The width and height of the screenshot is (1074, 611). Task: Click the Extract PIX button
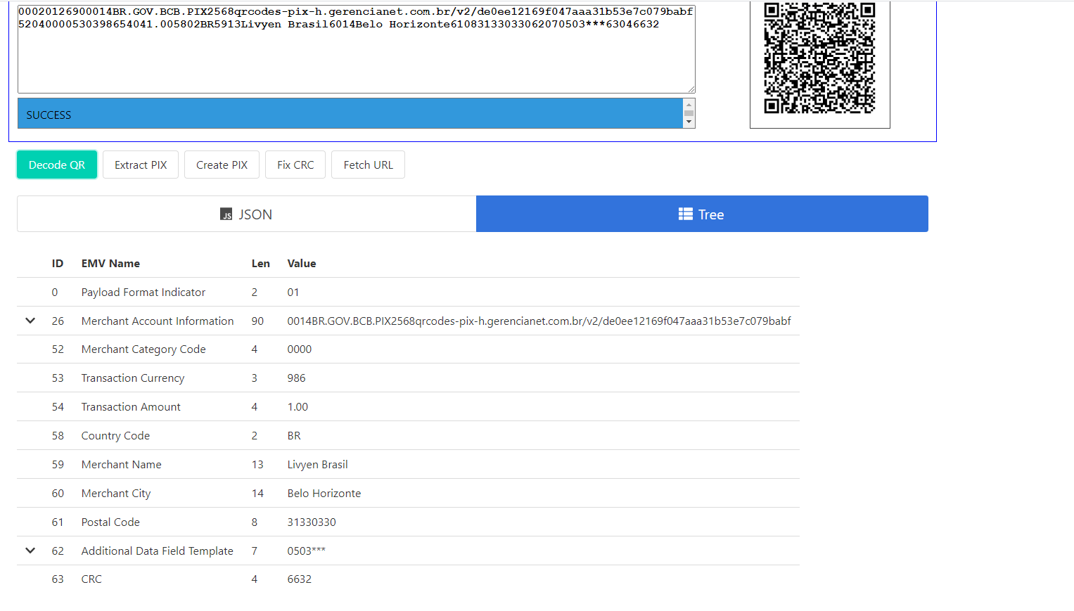tap(141, 165)
